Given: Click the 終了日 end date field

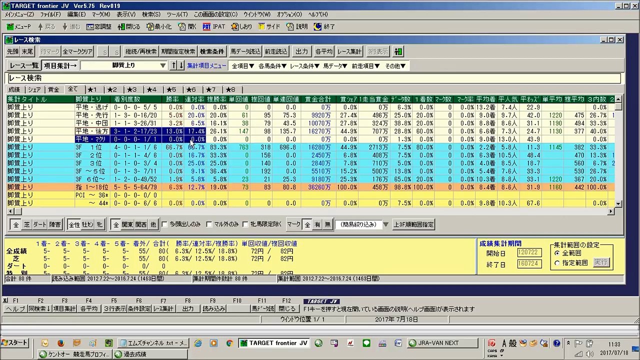Looking at the screenshot, I should tap(529, 264).
